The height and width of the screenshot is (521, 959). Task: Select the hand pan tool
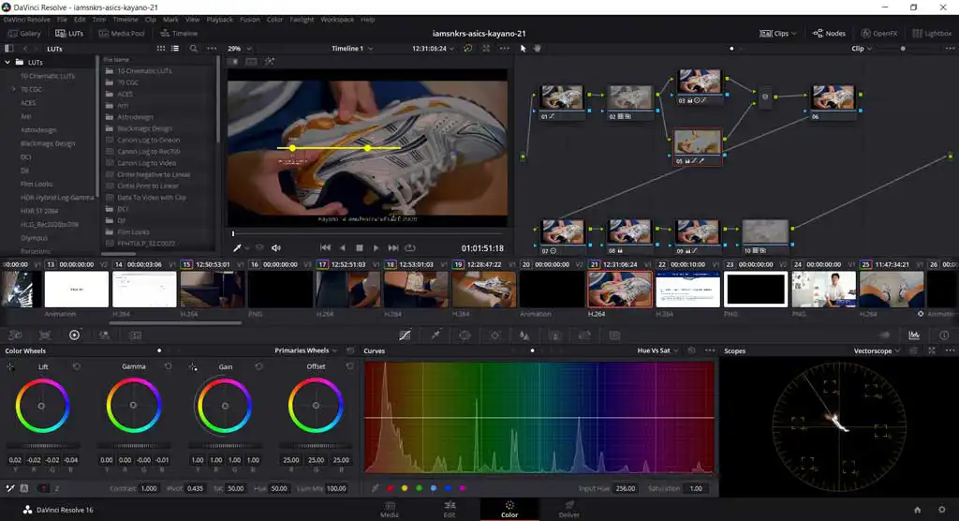(x=537, y=49)
